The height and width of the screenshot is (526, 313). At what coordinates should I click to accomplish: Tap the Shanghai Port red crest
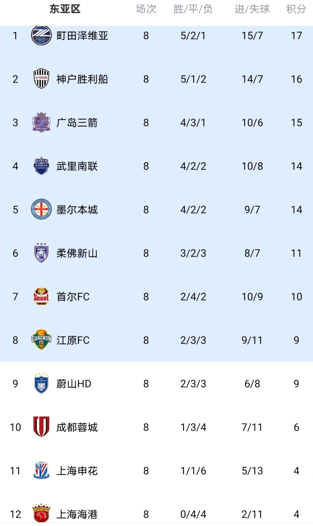[x=41, y=514]
